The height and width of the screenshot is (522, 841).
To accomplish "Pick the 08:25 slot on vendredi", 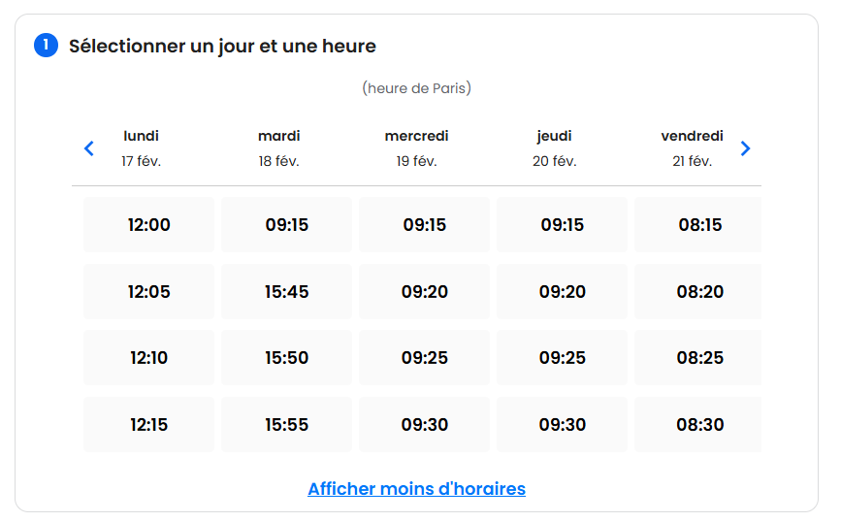I will pyautogui.click(x=697, y=357).
